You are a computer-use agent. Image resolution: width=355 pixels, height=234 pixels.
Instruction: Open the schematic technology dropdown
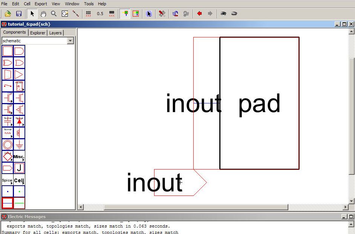pyautogui.click(x=70, y=41)
